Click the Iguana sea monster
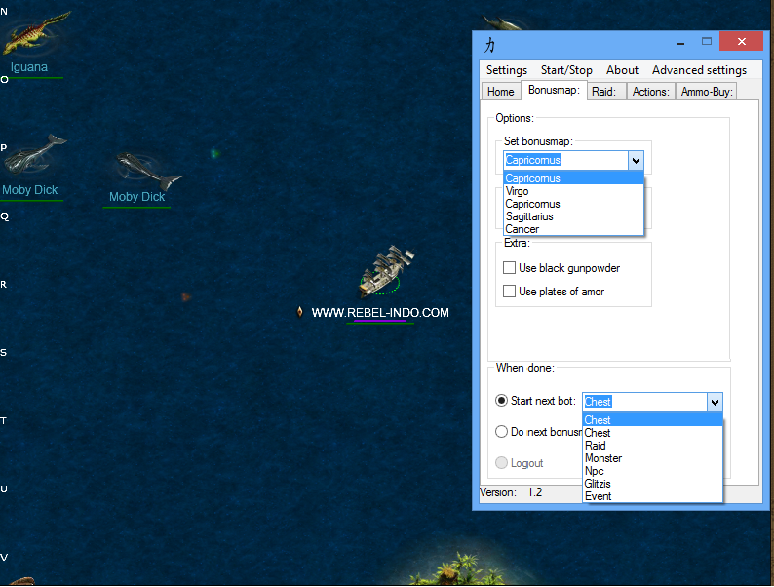 point(35,32)
